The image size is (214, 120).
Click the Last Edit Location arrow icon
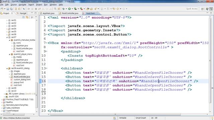[114, 9]
